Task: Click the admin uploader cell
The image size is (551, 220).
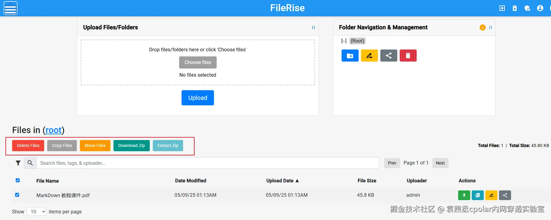Action: (x=413, y=195)
